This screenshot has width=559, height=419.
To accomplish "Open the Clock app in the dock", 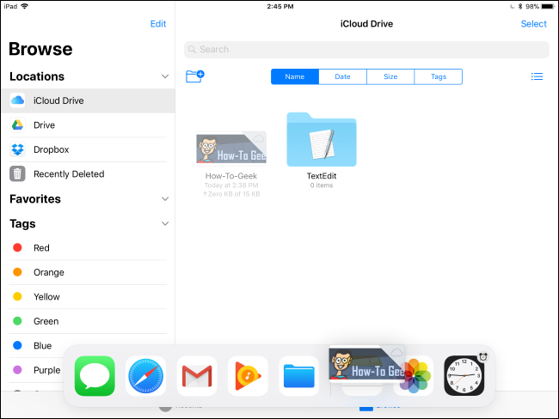I will click(464, 375).
